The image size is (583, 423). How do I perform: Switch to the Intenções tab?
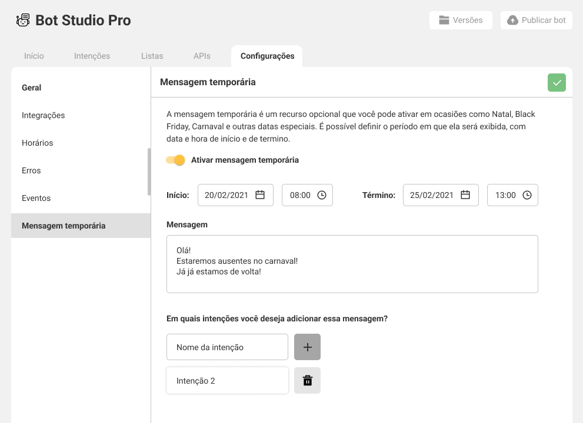pos(92,56)
